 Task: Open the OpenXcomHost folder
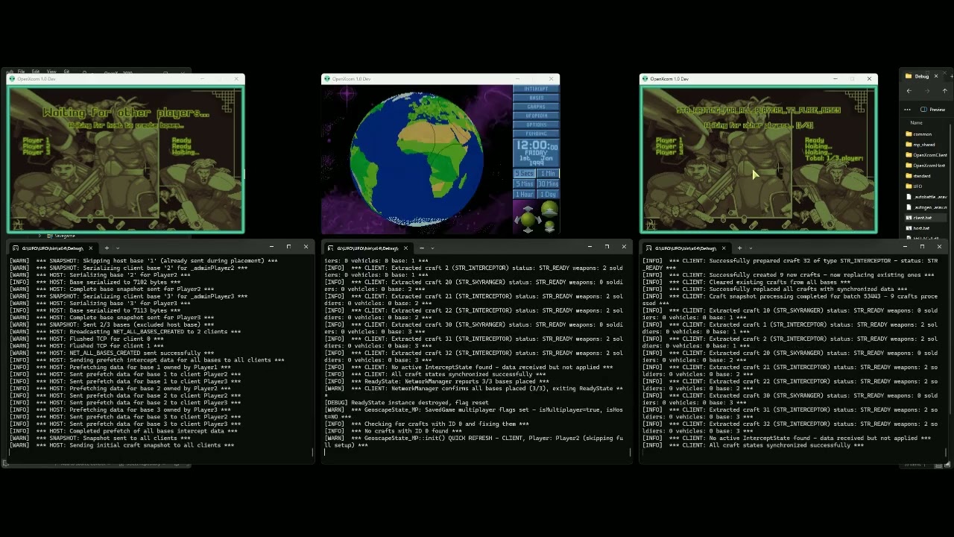click(x=926, y=166)
